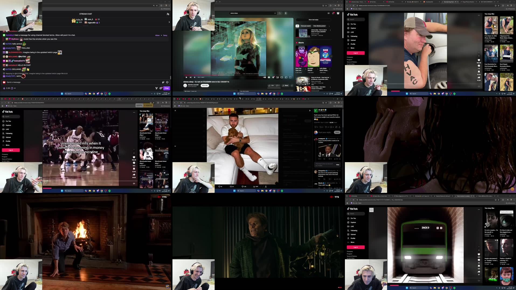The height and width of the screenshot is (290, 516).
Task: Like the sienna sleep video showing 1.1K
Action: coord(271,86)
